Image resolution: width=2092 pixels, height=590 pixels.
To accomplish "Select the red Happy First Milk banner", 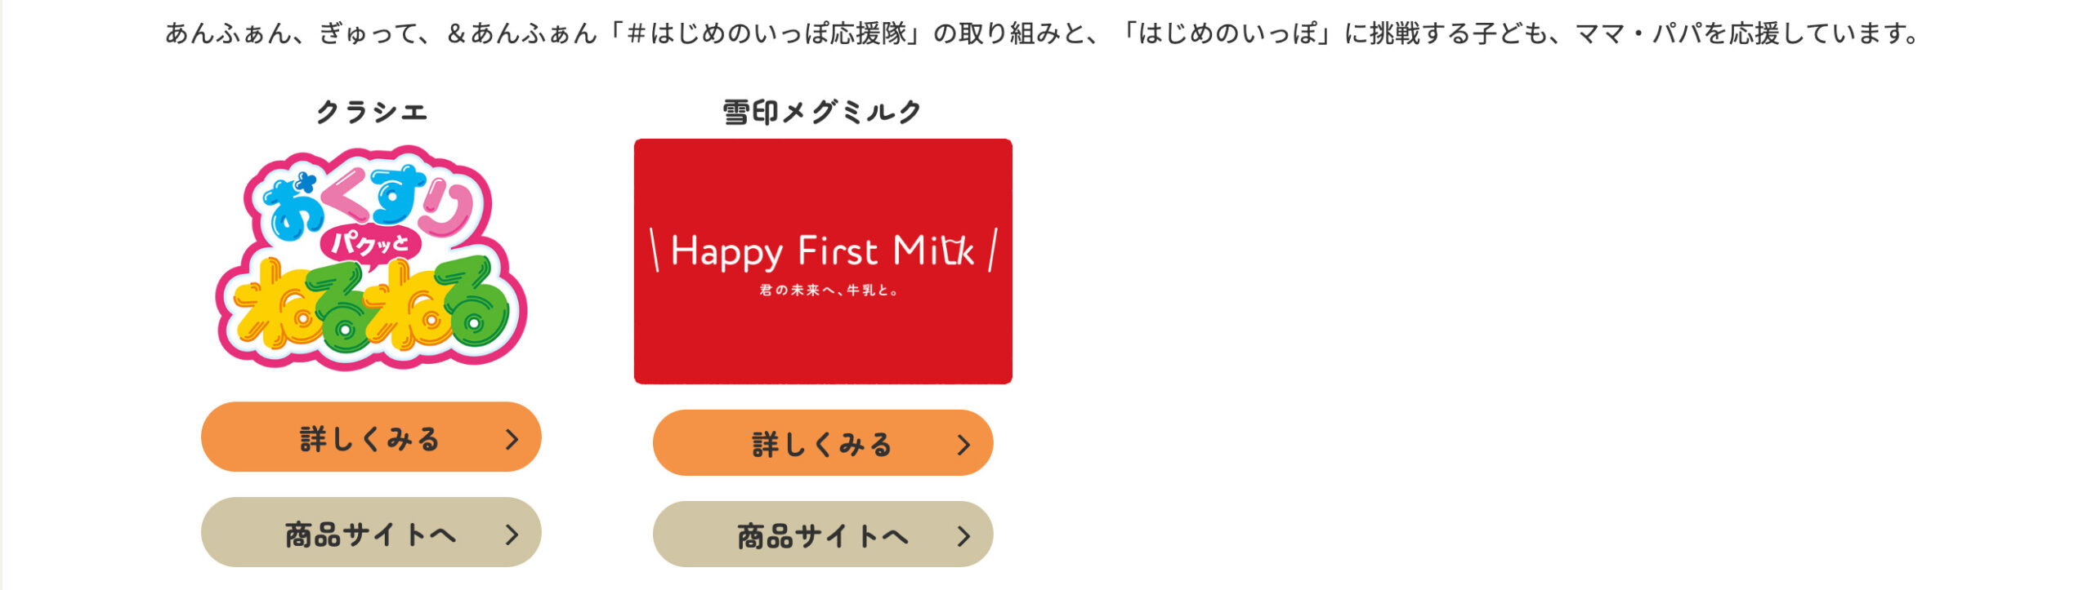I will pos(823,261).
